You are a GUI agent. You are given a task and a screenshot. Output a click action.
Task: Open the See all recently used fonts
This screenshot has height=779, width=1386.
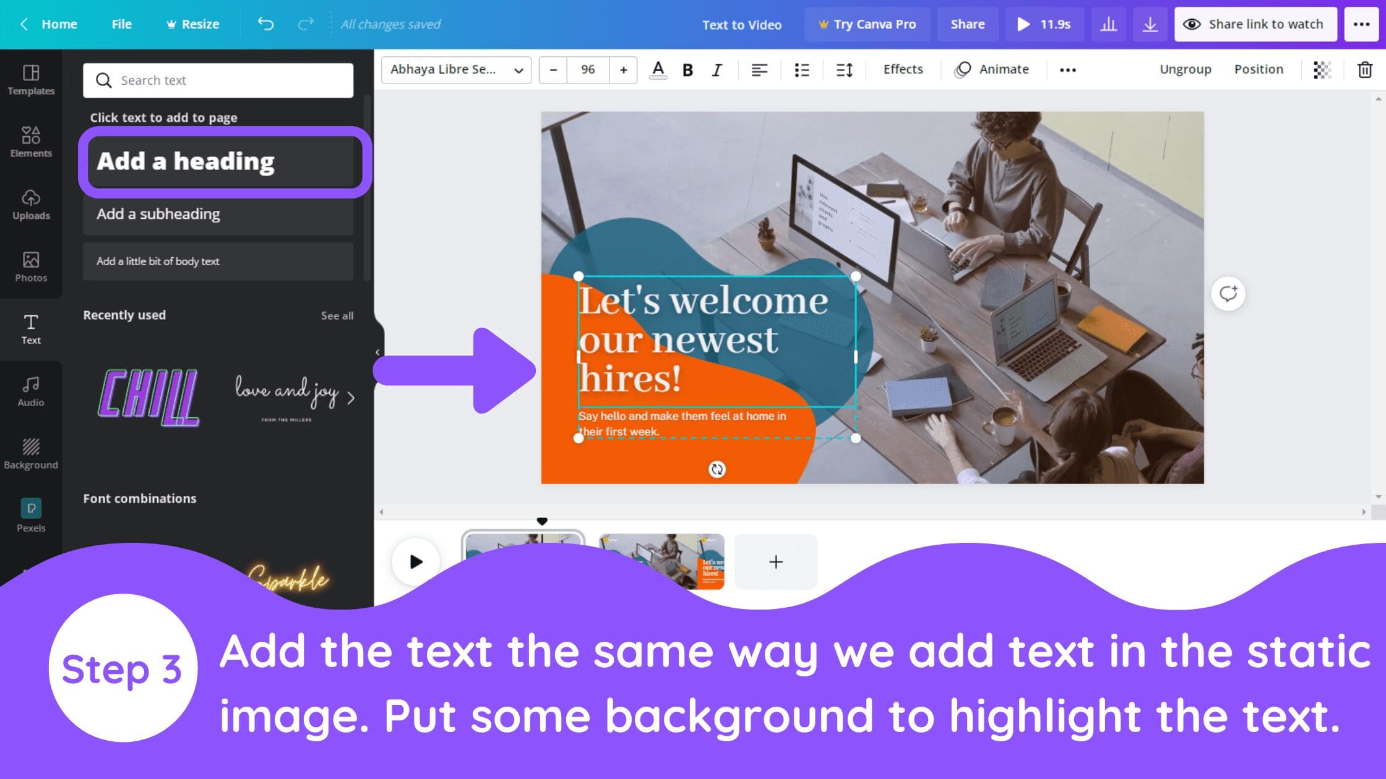coord(337,315)
